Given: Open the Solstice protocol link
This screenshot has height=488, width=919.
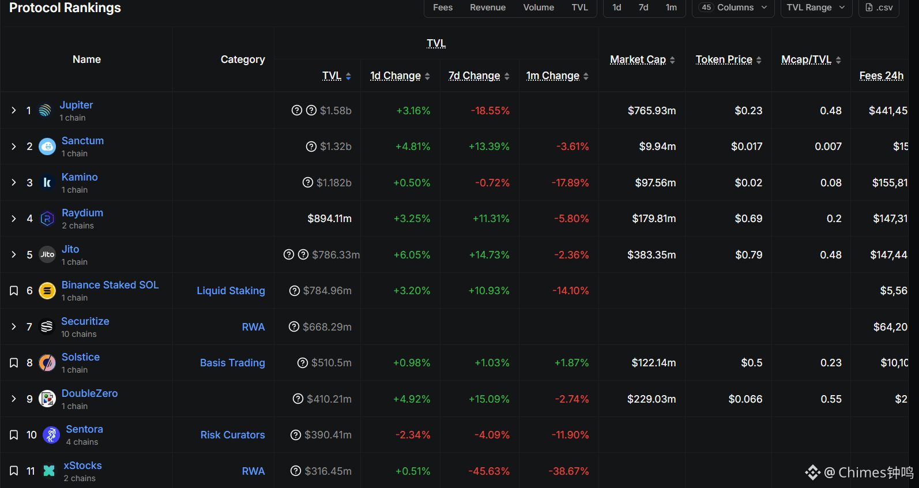Looking at the screenshot, I should point(81,357).
